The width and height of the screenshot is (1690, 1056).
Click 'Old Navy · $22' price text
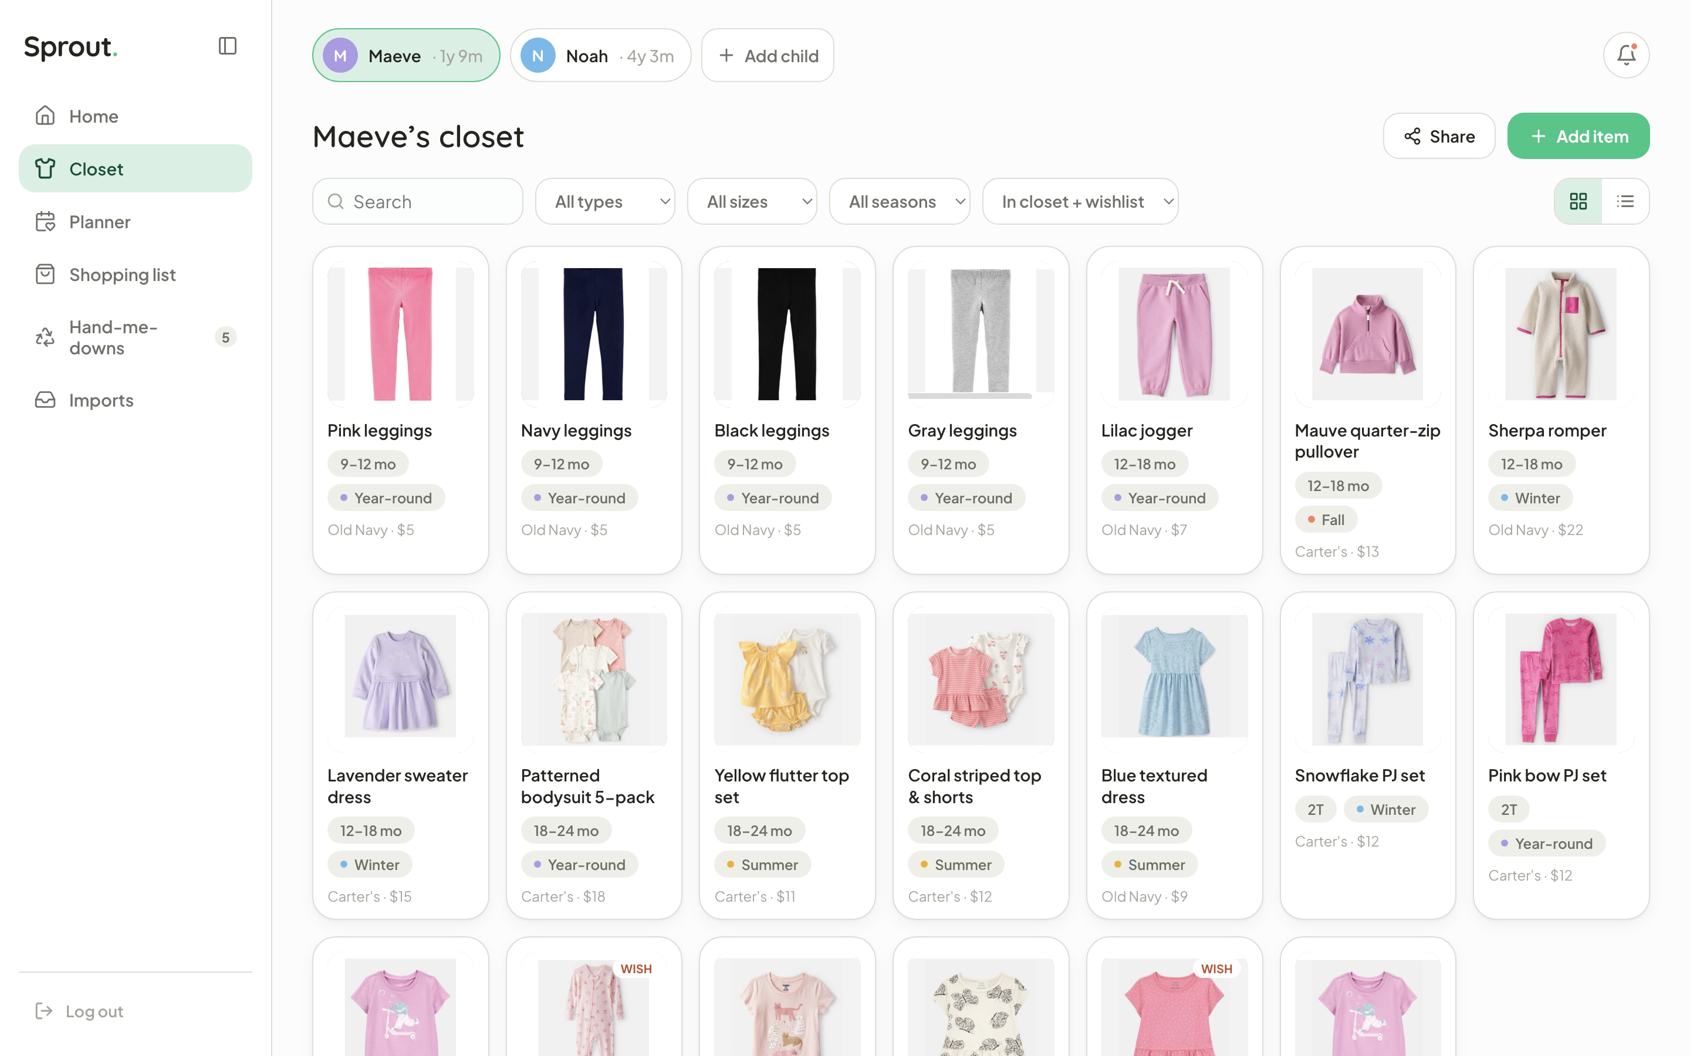coord(1535,530)
